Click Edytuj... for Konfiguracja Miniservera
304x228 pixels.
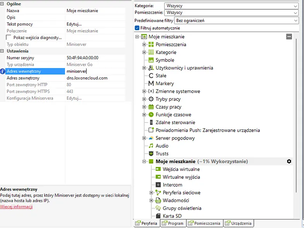(74, 98)
